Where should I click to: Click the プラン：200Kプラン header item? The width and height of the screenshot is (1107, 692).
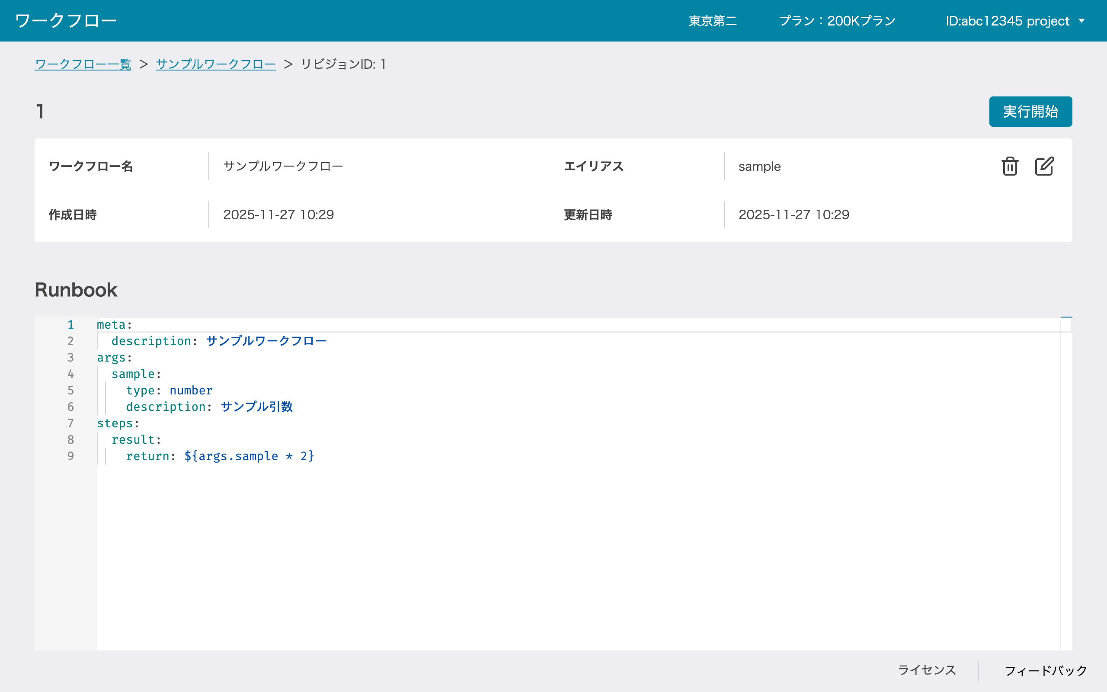837,21
